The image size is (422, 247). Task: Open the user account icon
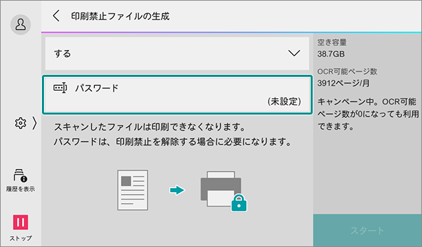tap(21, 25)
